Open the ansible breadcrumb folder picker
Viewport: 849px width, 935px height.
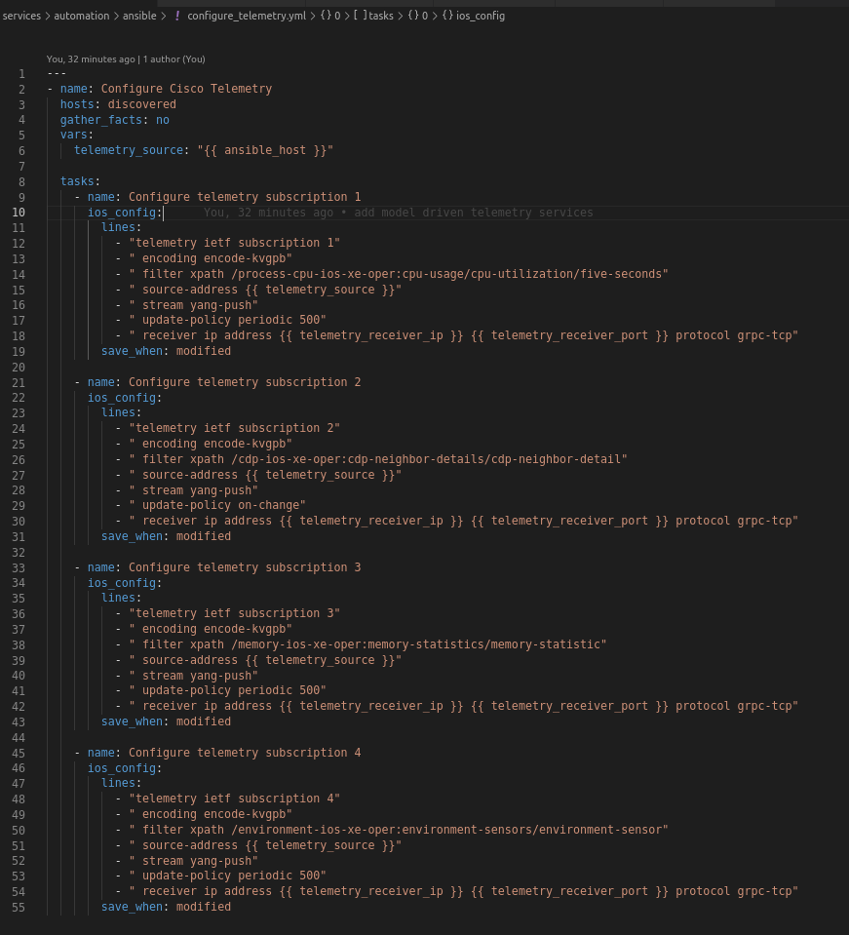(139, 16)
